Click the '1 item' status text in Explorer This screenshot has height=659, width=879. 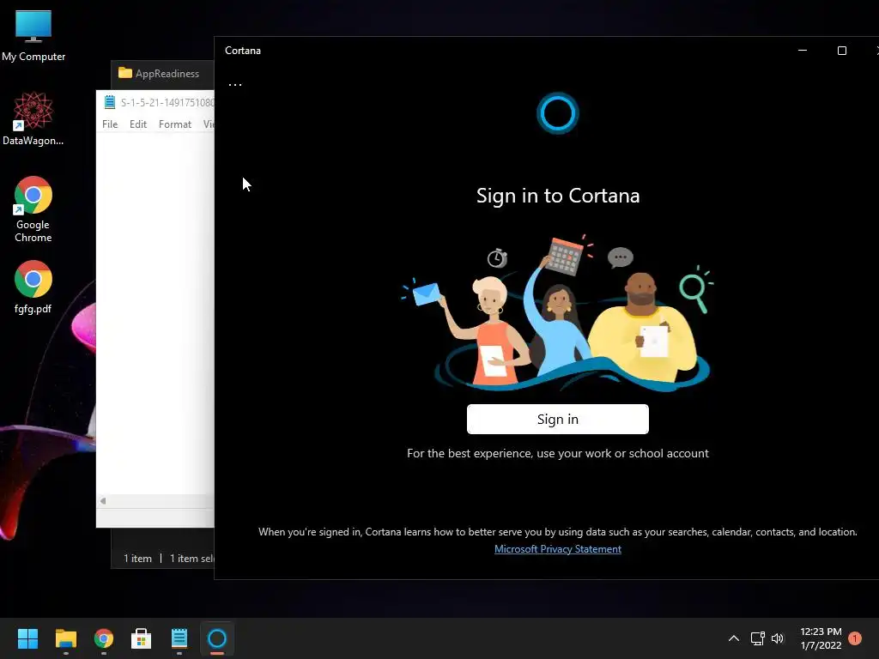[138, 558]
